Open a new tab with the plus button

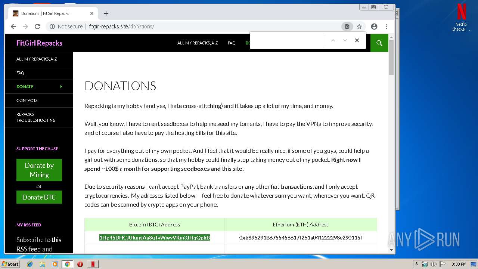click(x=106, y=13)
